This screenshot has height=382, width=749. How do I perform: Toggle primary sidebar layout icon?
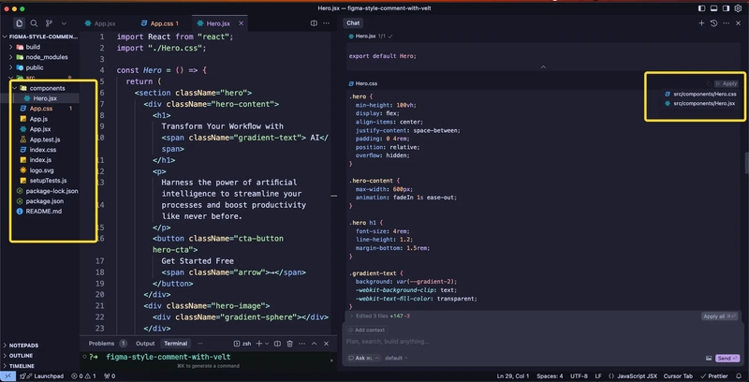click(701, 8)
